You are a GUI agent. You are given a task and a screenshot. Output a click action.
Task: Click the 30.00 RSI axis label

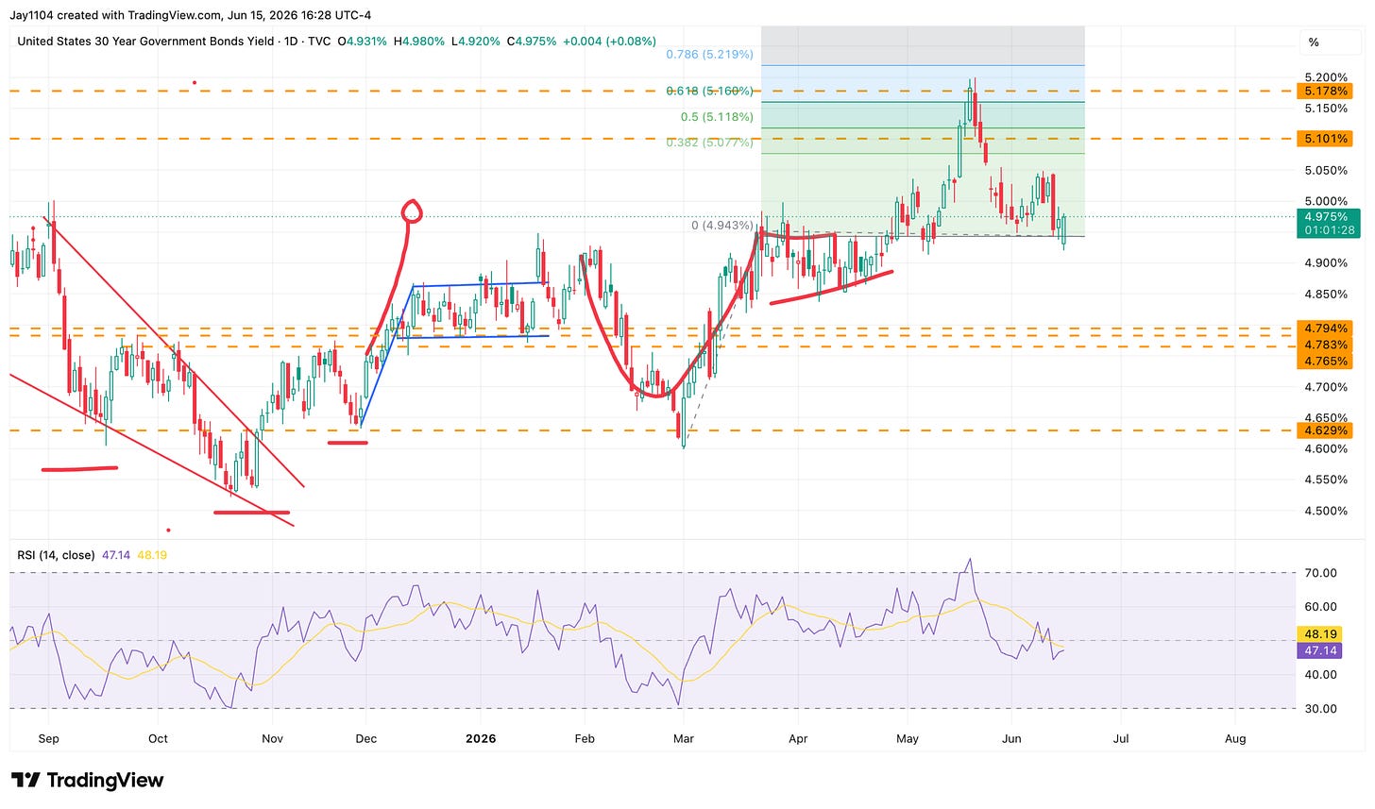pyautogui.click(x=1321, y=709)
